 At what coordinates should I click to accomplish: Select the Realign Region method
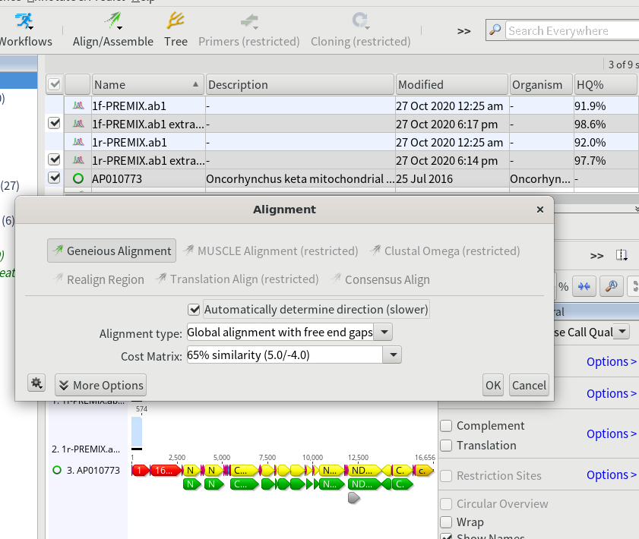pyautogui.click(x=99, y=279)
